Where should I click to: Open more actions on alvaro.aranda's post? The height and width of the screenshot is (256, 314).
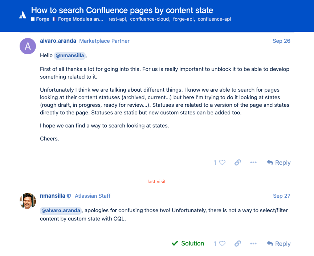(x=253, y=163)
